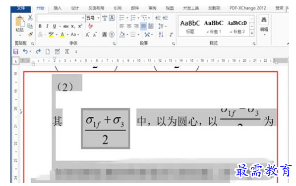Viewport: 296px width, 186px height.
Task: Apply the 标题 1 style
Action: 214,27
